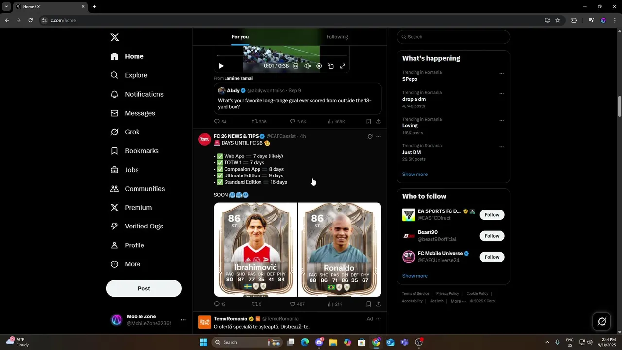The height and width of the screenshot is (350, 622).
Task: Share the Lamine Yamal video post
Action: [379, 122]
